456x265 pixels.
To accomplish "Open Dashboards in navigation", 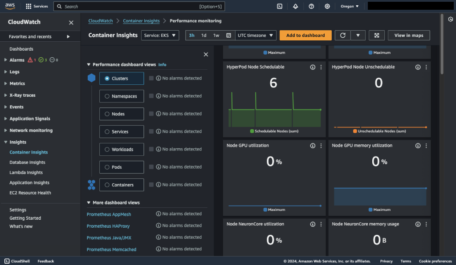I will click(21, 49).
